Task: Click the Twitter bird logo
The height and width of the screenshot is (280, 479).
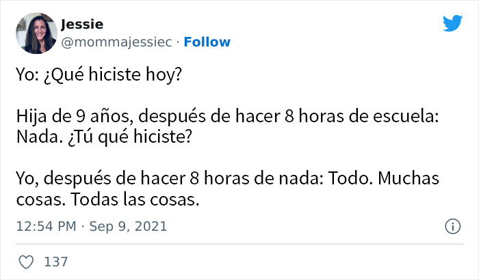Action: coord(452,24)
